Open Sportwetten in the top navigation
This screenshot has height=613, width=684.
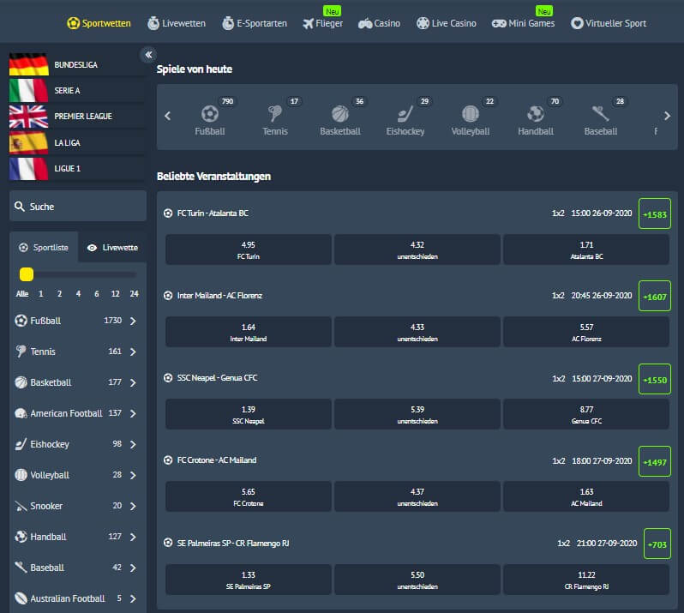click(99, 23)
